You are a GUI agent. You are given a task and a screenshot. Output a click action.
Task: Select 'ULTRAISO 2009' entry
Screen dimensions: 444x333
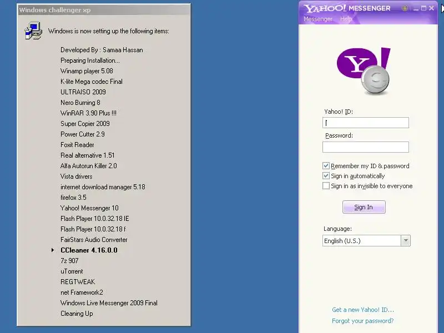click(x=83, y=92)
